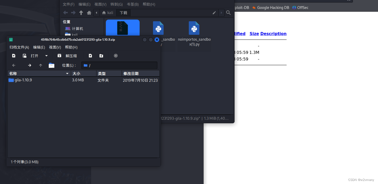Click the 文件夹 type cell
378x184 pixels.
(x=103, y=80)
